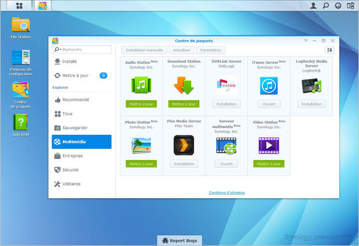Open the Conditions d'utilisation link
The height and width of the screenshot is (246, 359).
(227, 192)
